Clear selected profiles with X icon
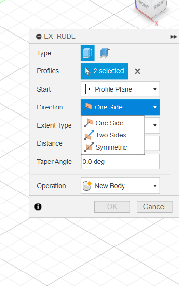Viewport: 179px width, 286px height. point(138,71)
